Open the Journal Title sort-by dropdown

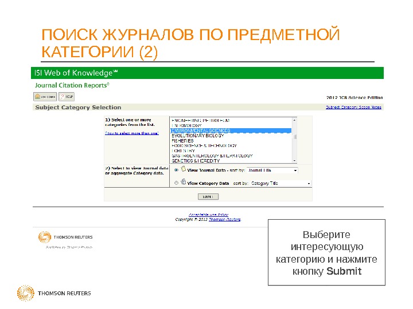coord(272,171)
